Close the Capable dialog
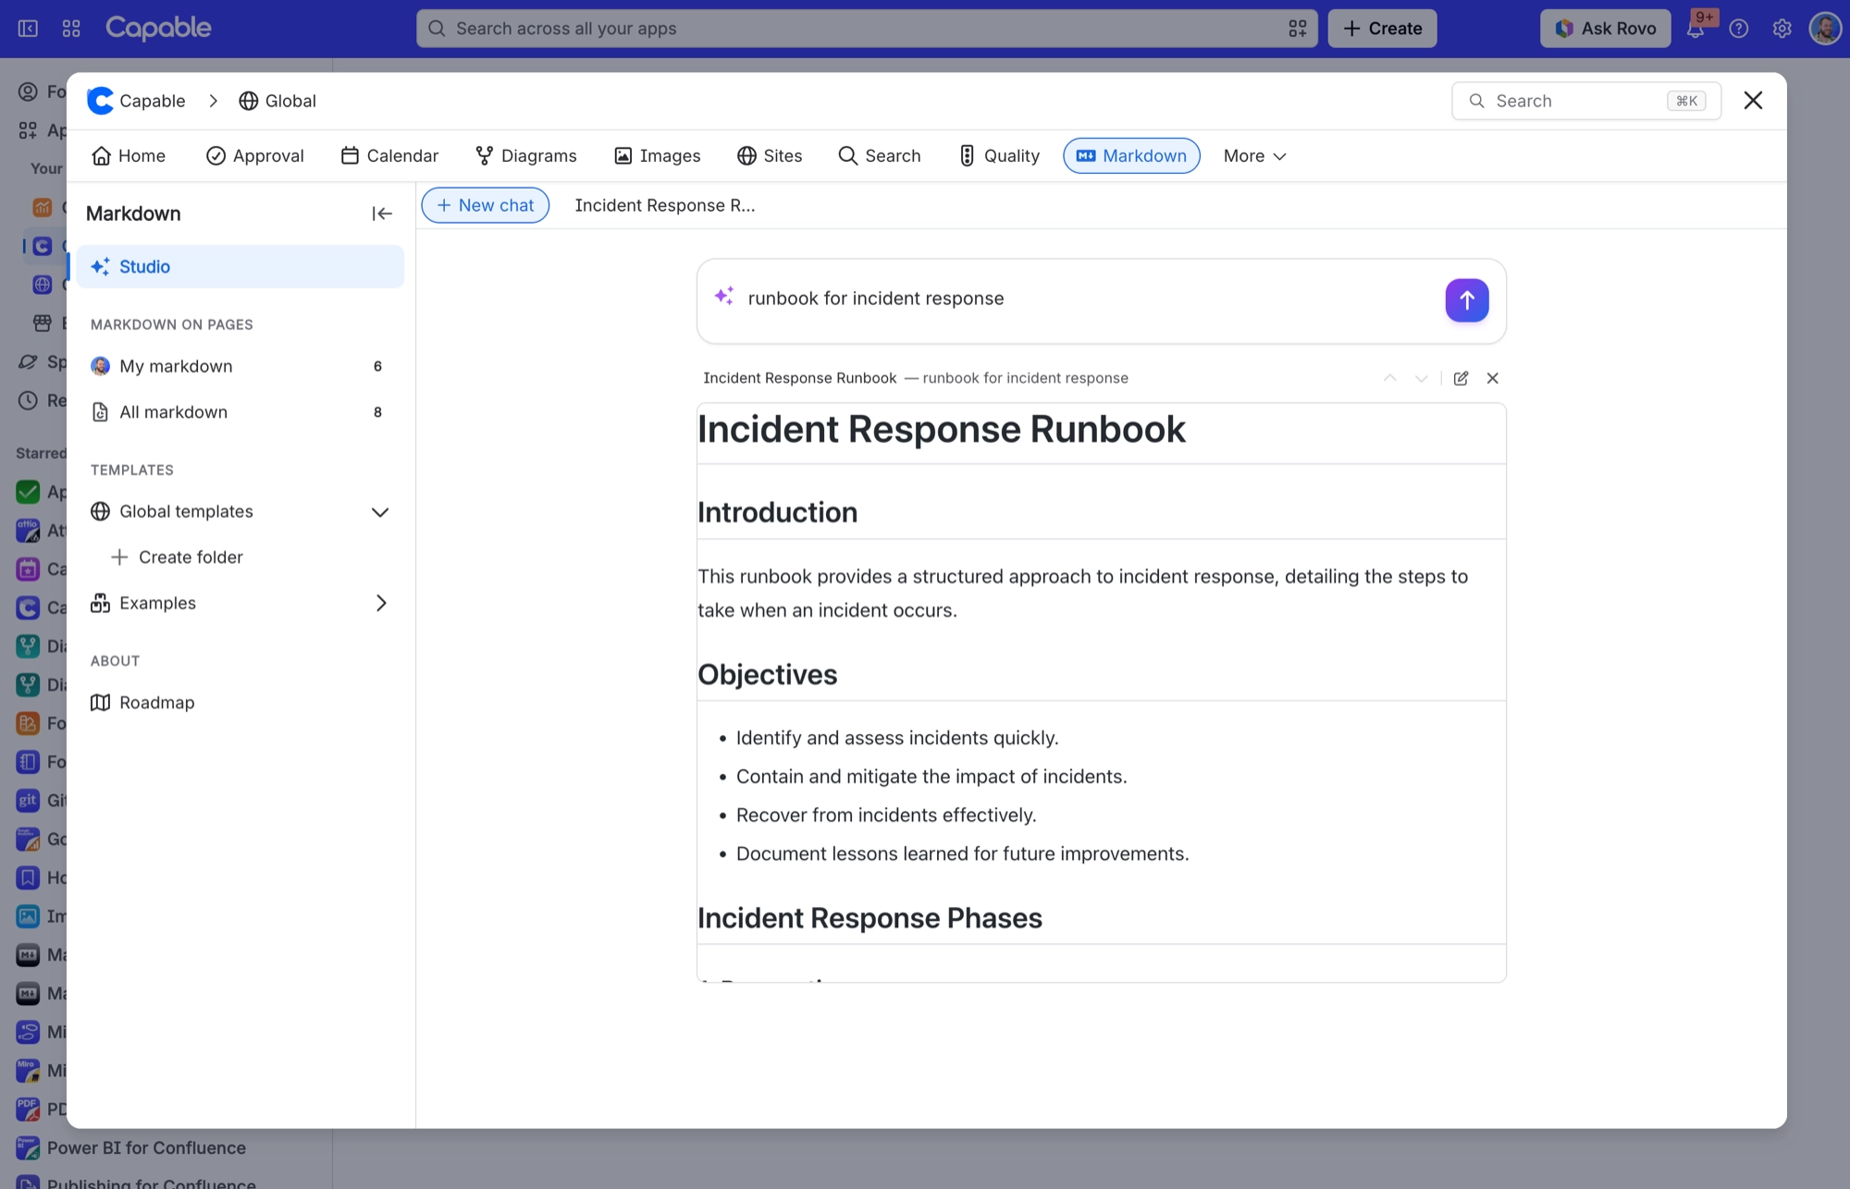The image size is (1850, 1189). click(1753, 101)
